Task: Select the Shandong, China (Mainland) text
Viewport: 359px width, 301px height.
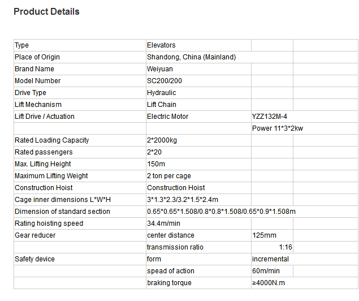Action: (x=191, y=57)
